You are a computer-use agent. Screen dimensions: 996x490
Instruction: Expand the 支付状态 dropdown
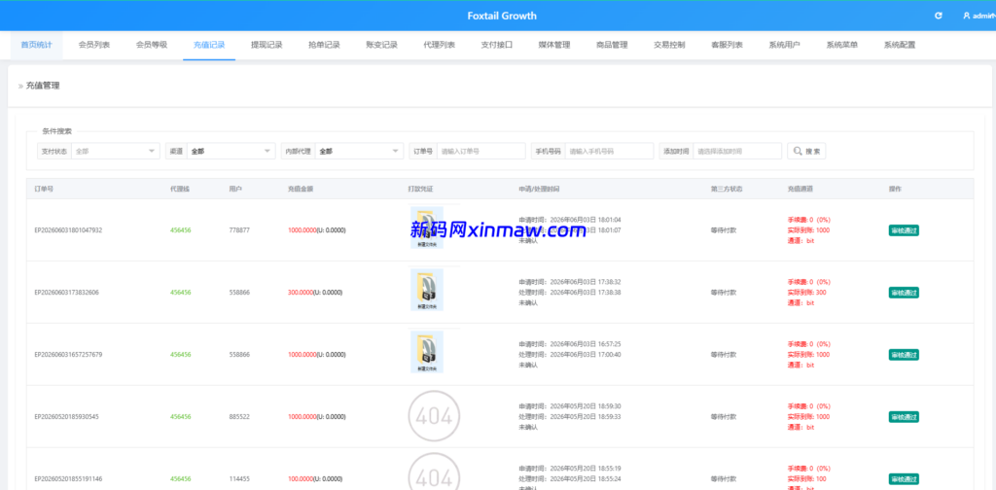point(115,151)
